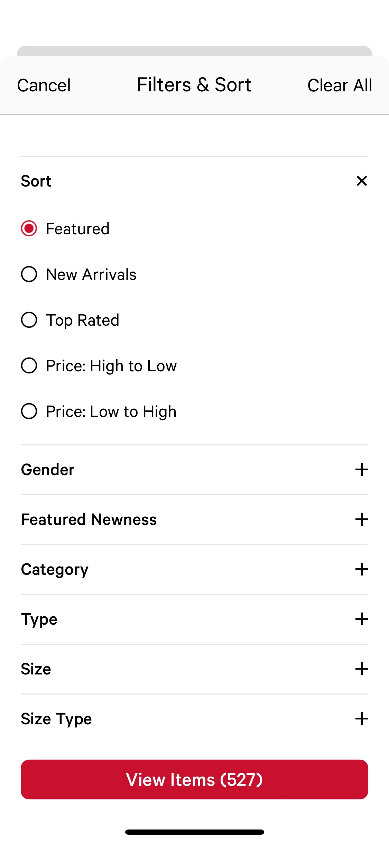Select Top Rated radio button
Screen dimensions: 389x843
coord(29,320)
